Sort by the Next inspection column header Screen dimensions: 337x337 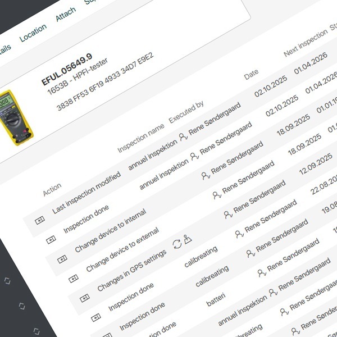[x=305, y=43]
